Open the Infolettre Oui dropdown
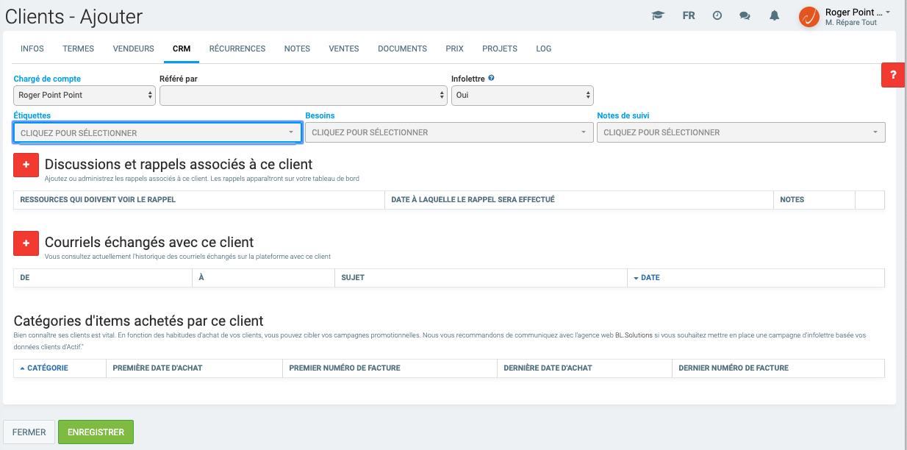 click(522, 96)
